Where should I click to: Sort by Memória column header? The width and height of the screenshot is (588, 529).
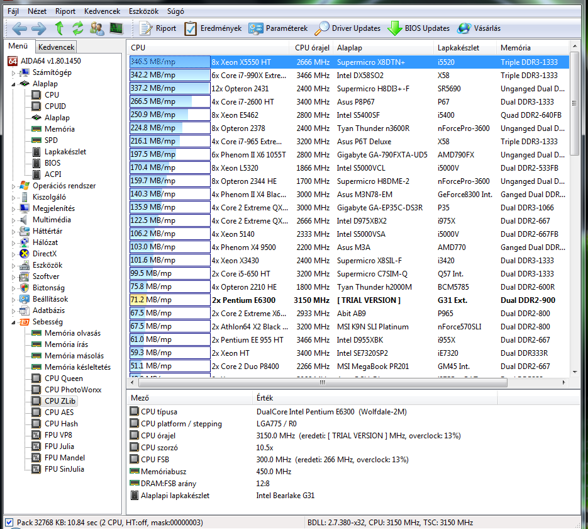pos(532,48)
